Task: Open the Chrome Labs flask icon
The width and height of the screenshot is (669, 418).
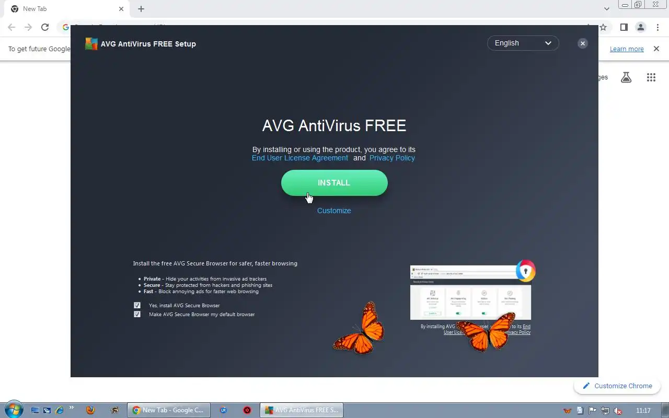Action: (x=626, y=77)
